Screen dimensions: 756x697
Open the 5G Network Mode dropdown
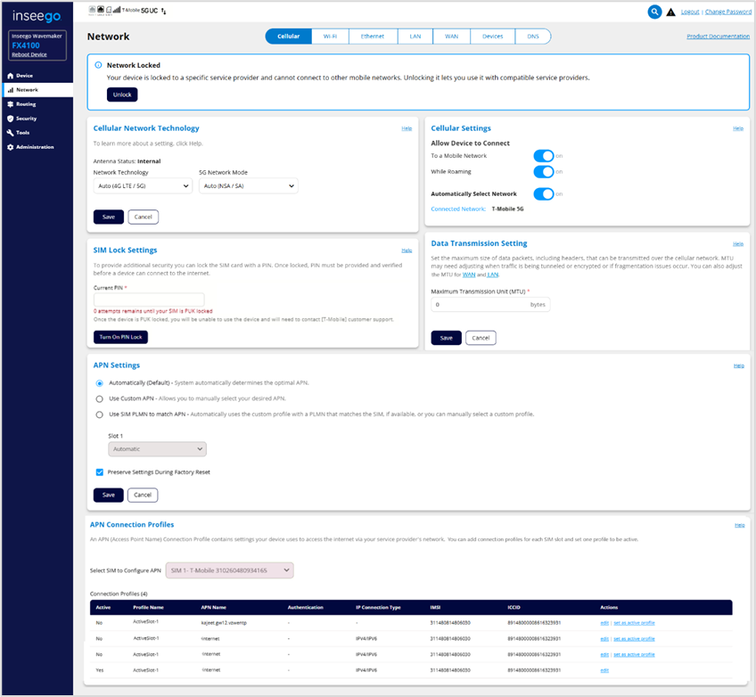click(x=248, y=186)
